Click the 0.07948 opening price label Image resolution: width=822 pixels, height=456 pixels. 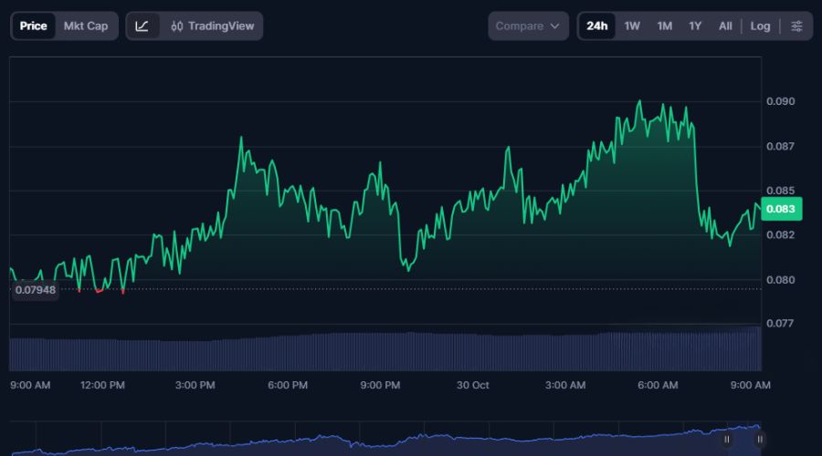pyautogui.click(x=35, y=290)
